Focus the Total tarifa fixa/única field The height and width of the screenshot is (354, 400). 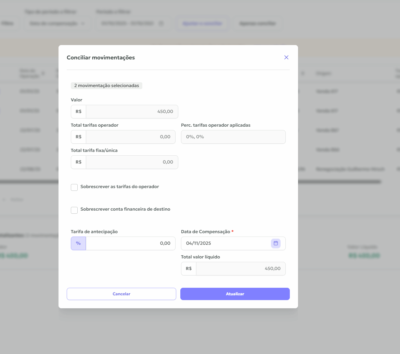[132, 162]
